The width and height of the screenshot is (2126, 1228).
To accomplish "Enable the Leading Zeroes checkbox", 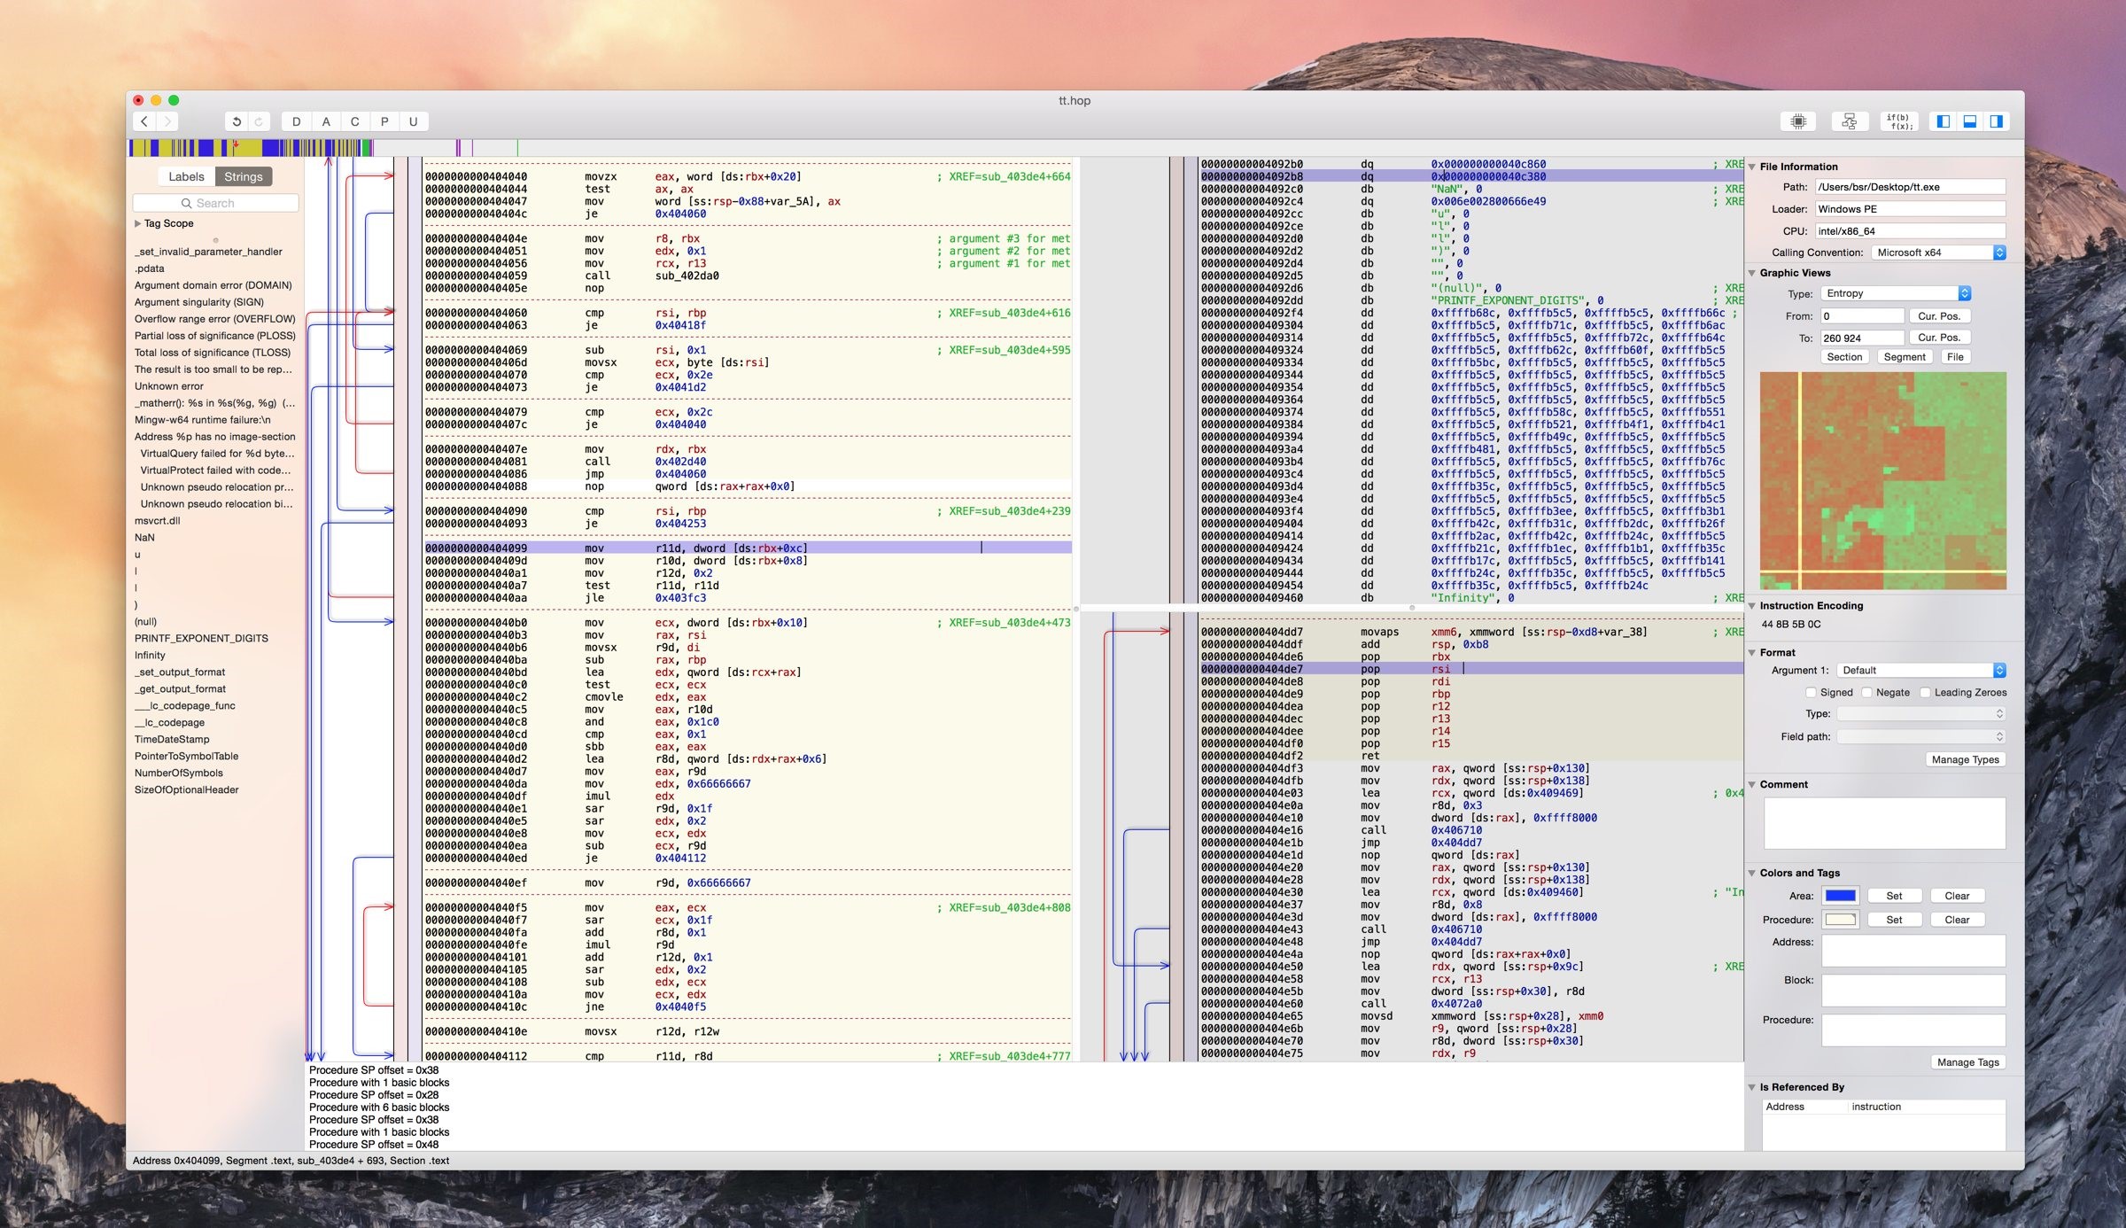I will point(1924,692).
